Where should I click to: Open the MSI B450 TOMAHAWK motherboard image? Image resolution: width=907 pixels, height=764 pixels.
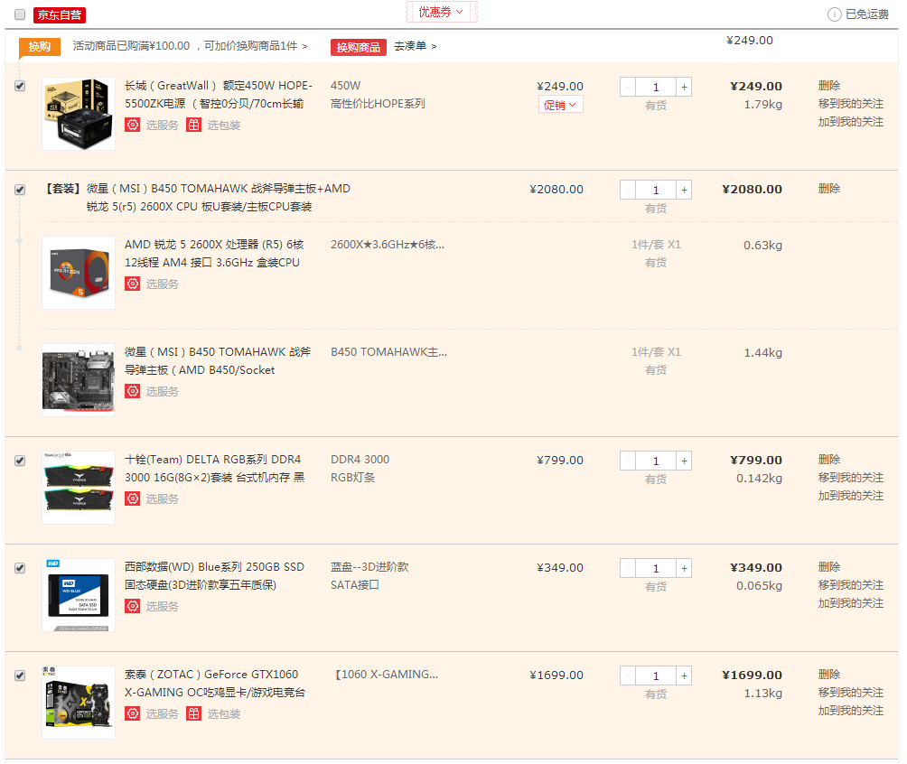[79, 380]
